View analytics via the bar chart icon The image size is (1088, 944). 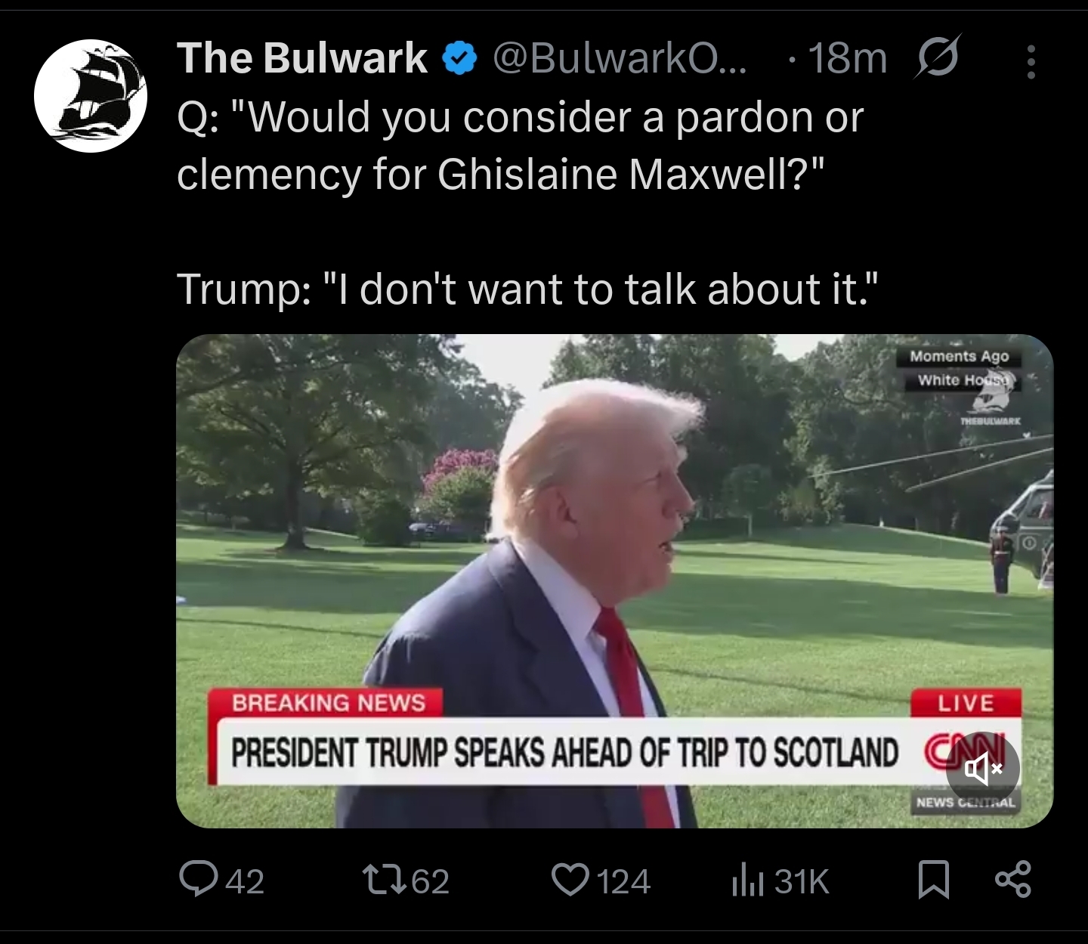coord(749,881)
